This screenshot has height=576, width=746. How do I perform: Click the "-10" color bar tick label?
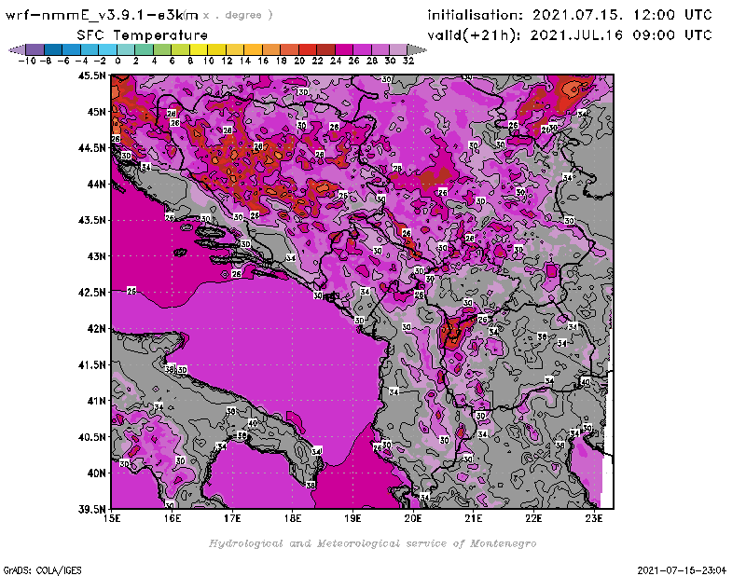27,61
